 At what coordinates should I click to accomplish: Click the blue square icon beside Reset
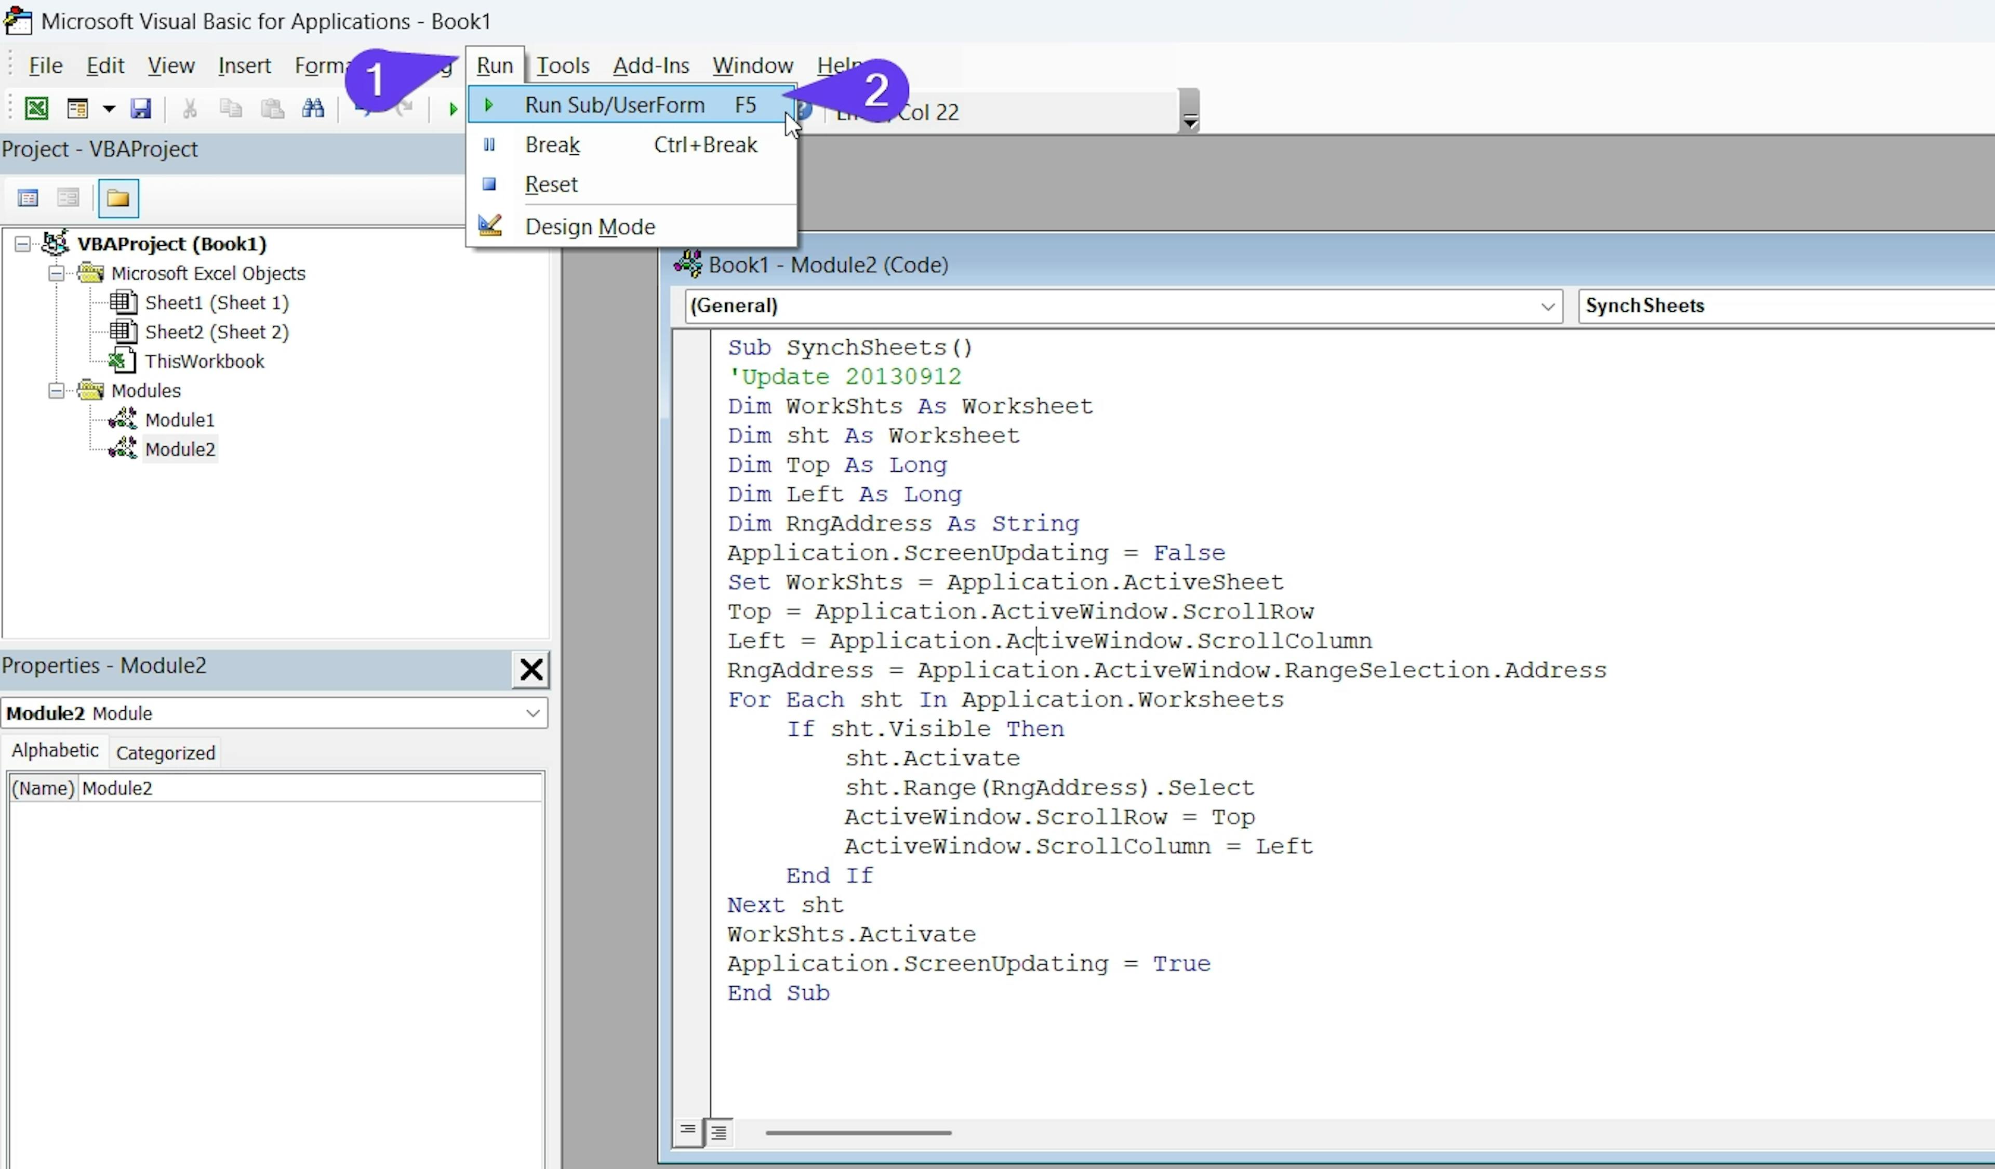click(x=489, y=184)
